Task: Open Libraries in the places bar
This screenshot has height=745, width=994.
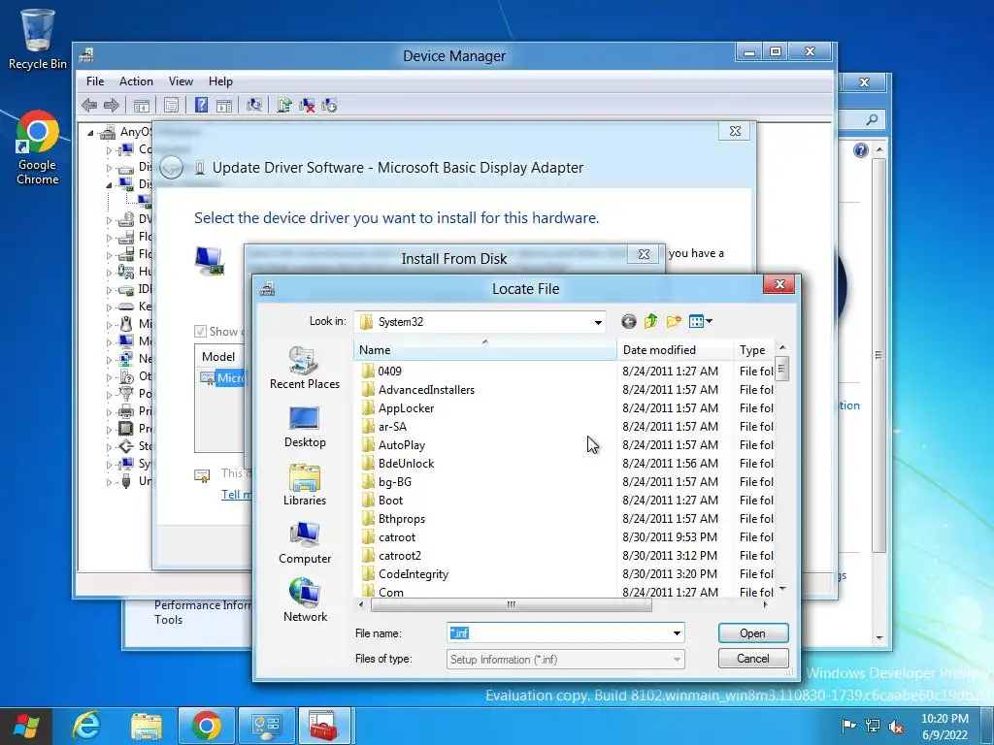Action: click(x=304, y=485)
